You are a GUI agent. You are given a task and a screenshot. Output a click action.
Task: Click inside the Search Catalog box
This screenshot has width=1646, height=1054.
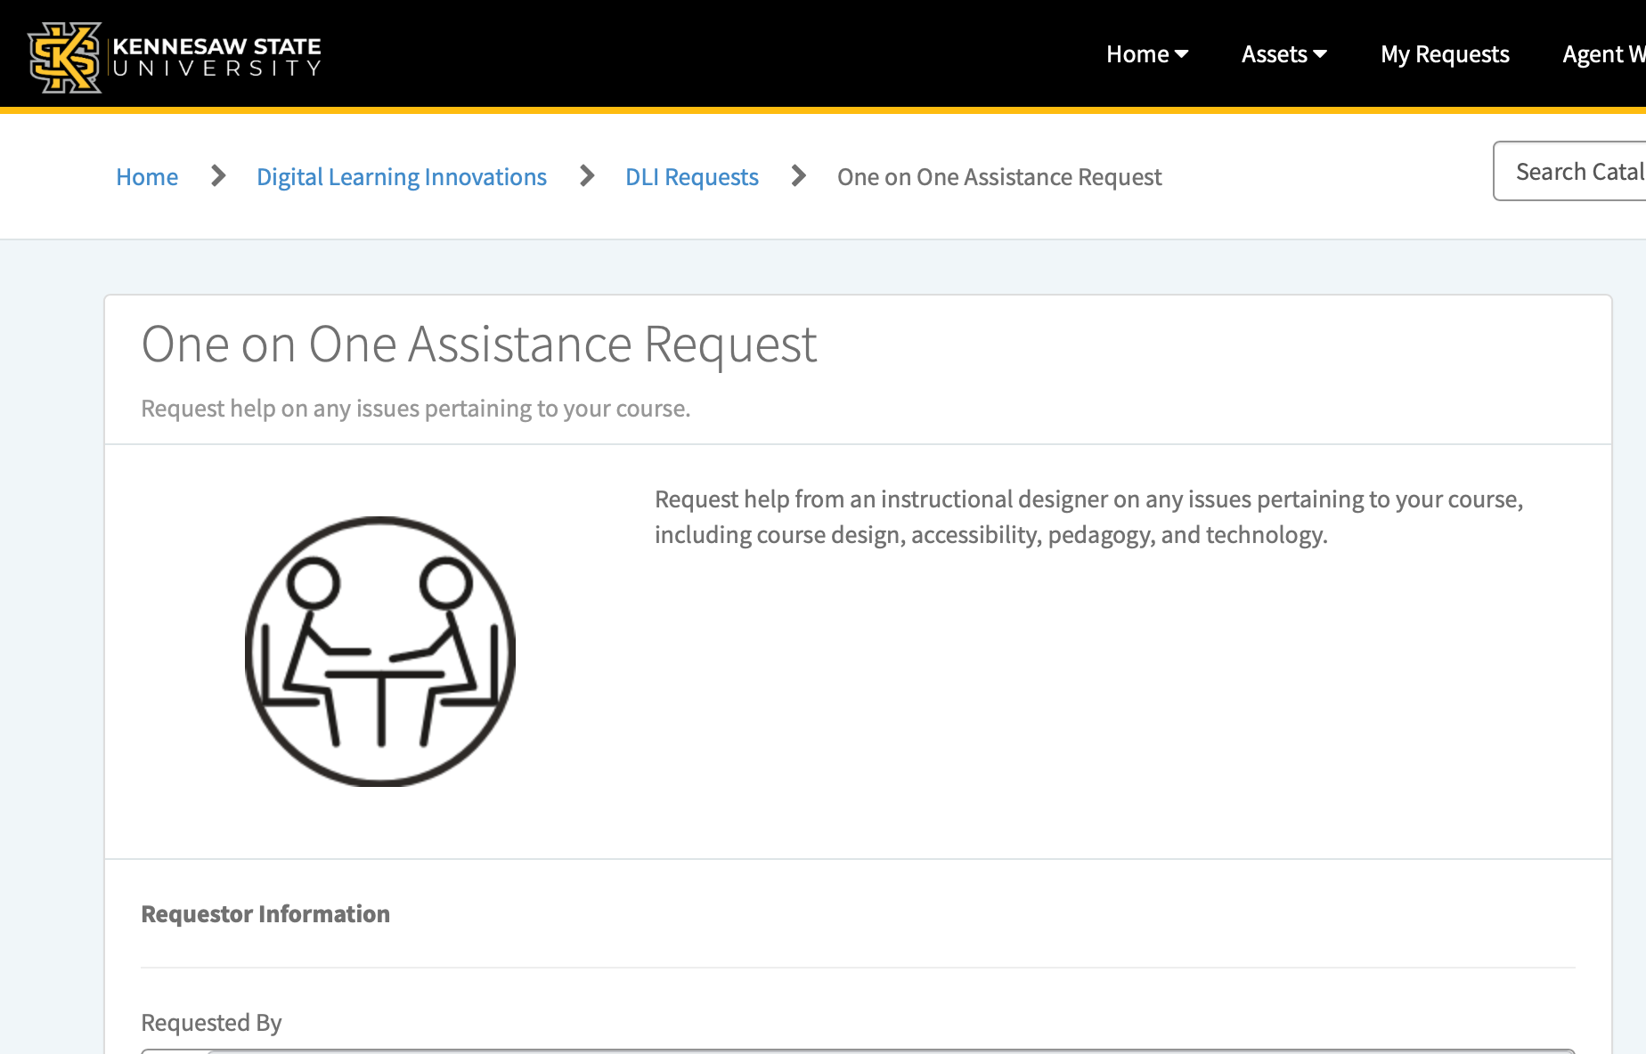1577,171
